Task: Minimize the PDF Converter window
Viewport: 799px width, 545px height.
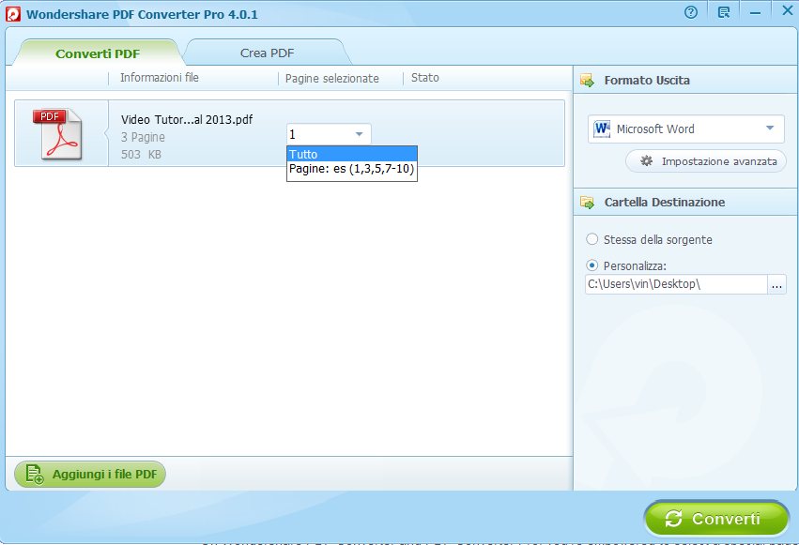Action: [x=755, y=13]
